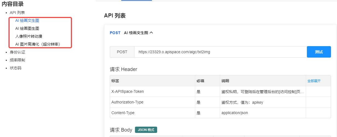
Task: Click the blue 测试 button
Action: coord(319,52)
